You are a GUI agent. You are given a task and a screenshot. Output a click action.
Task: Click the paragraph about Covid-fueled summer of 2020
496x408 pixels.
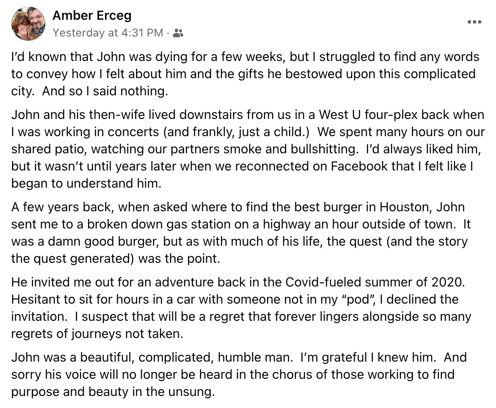[241, 308]
